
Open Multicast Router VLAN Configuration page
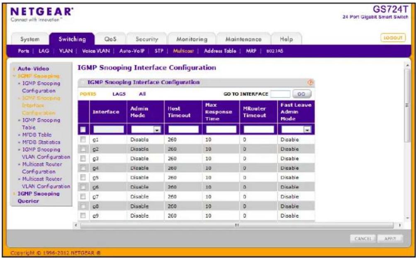pyautogui.click(x=46, y=183)
